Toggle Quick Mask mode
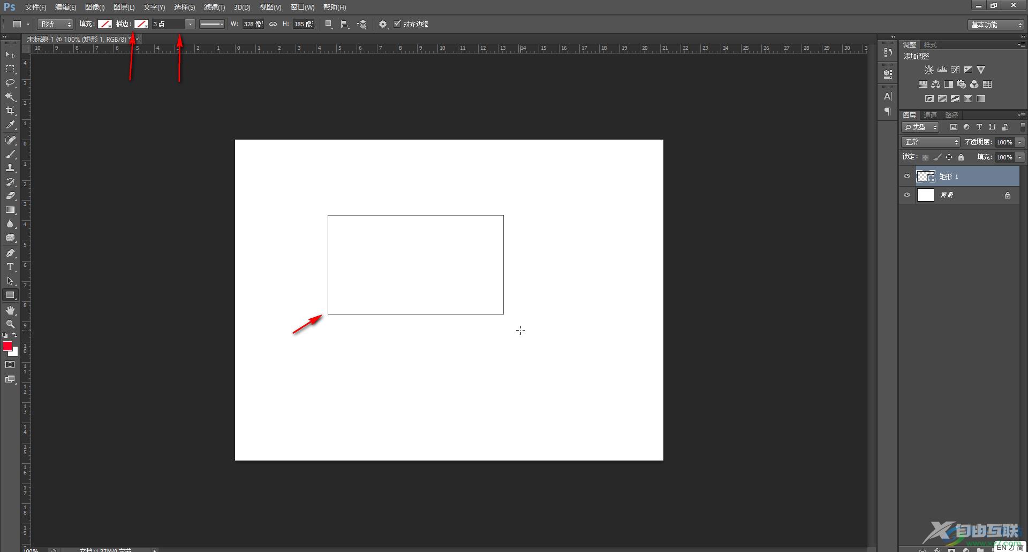Viewport: 1028px width, 552px height. click(x=10, y=365)
